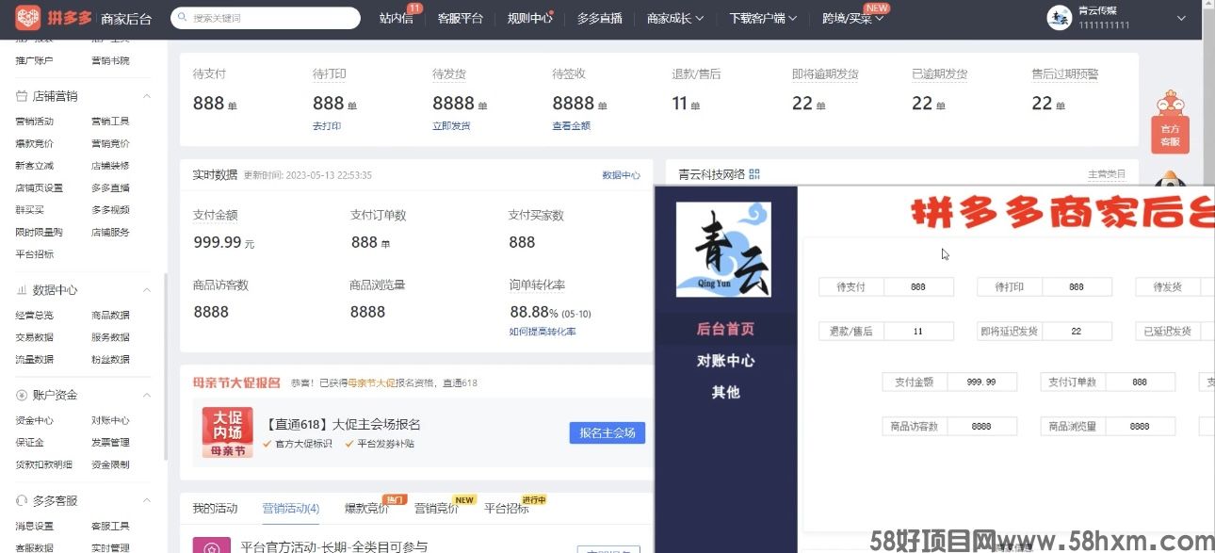The width and height of the screenshot is (1215, 553).
Task: Expand the account menu chevron
Action: point(1181,18)
